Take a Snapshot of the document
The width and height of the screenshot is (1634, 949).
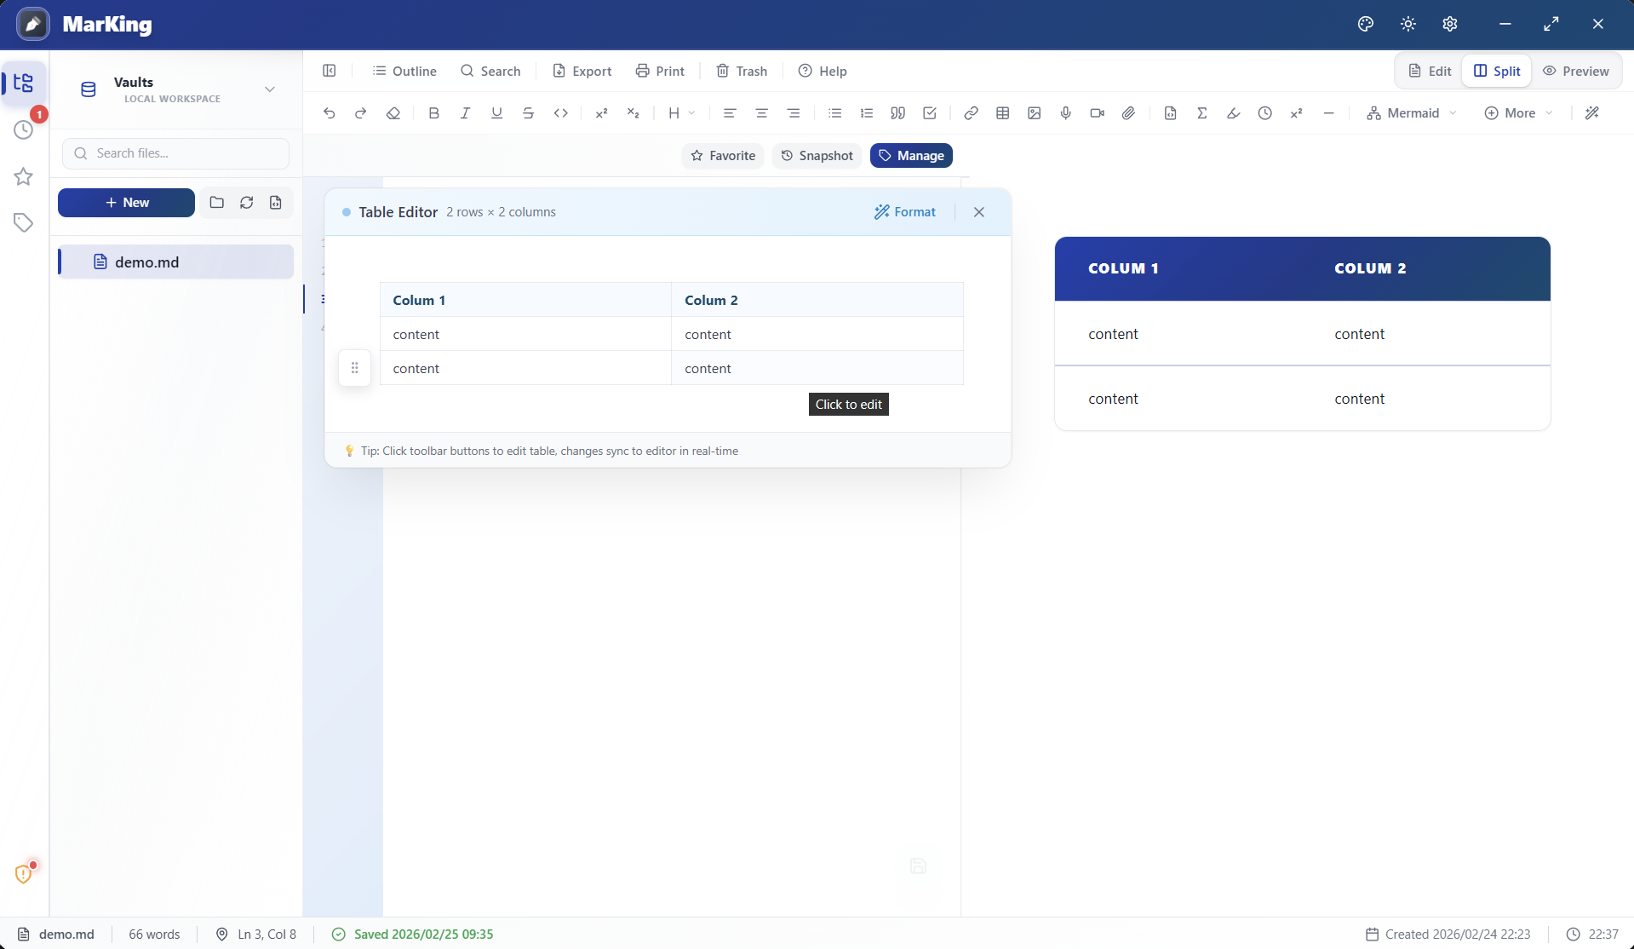pyautogui.click(x=816, y=155)
